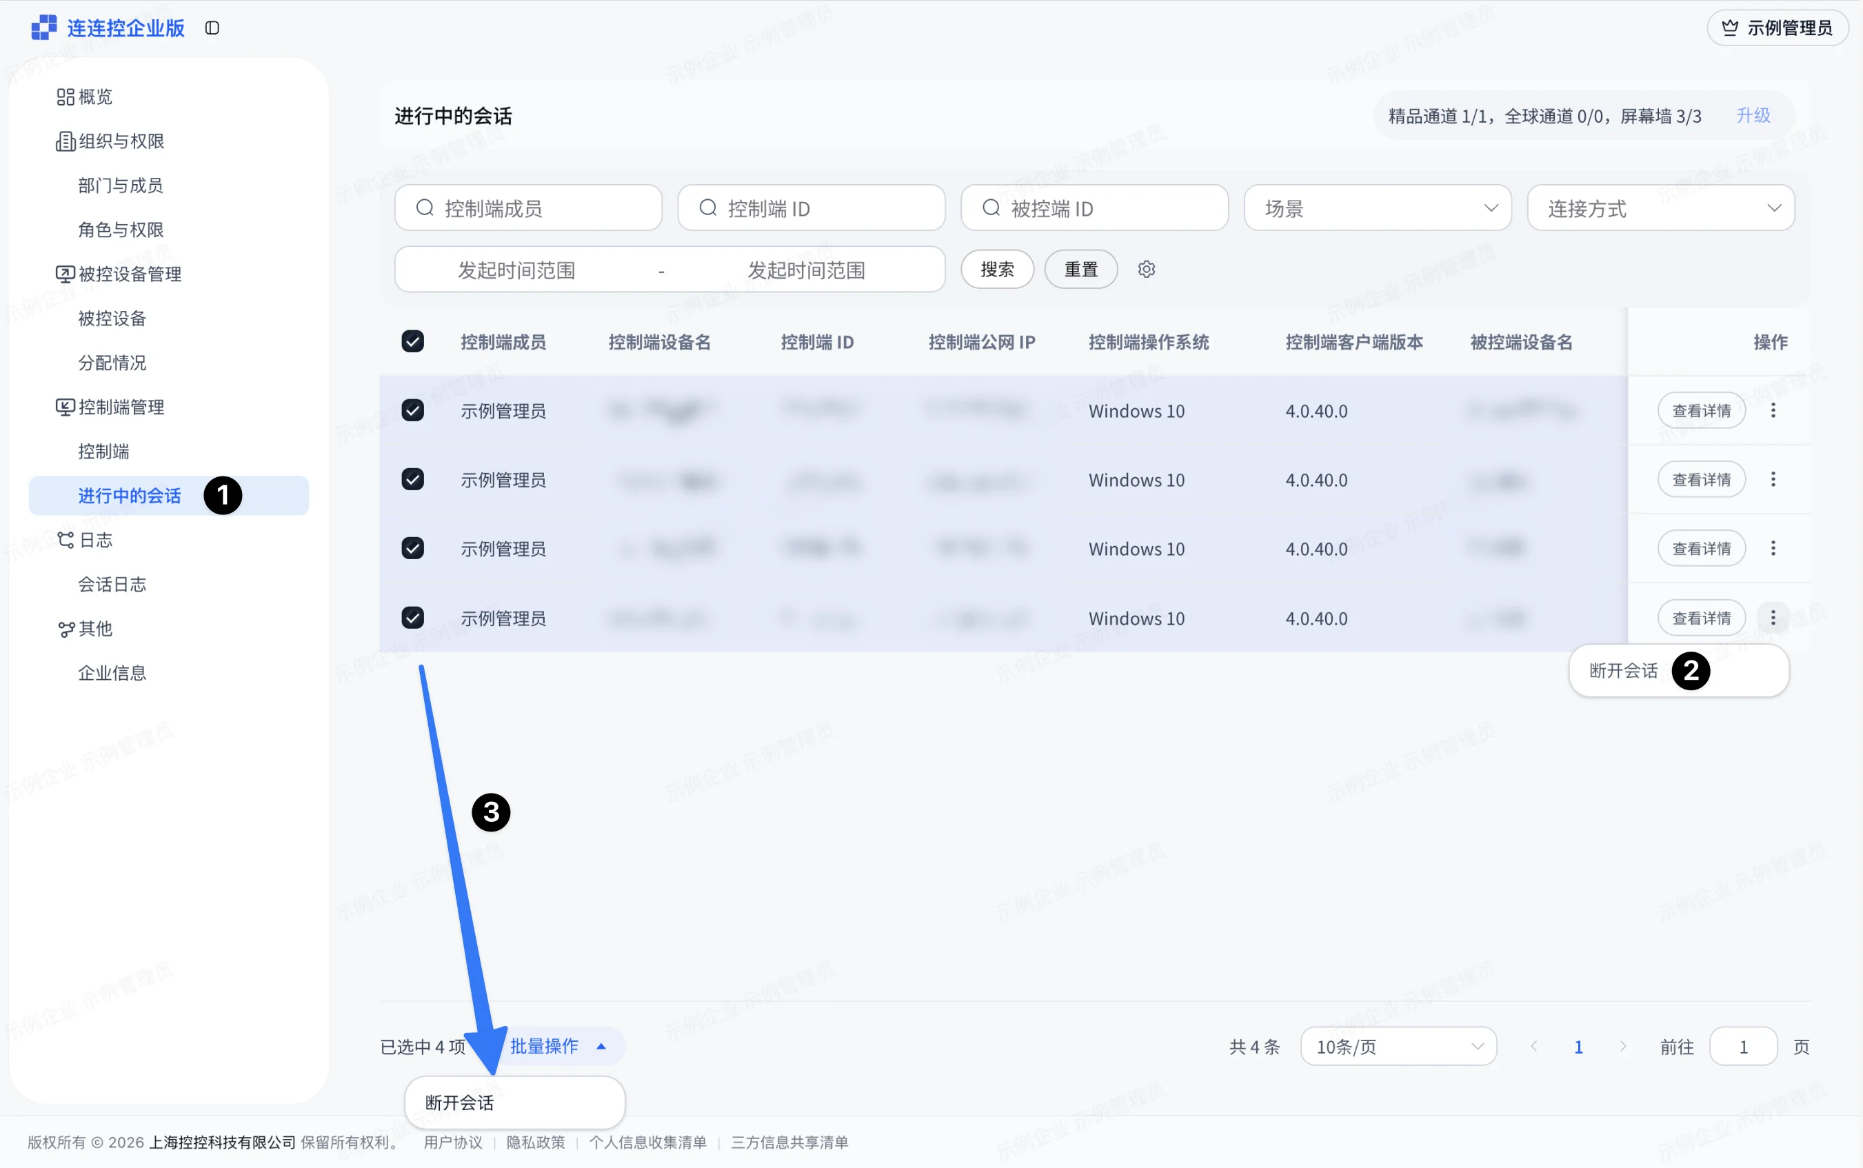Click the 连连控企业版 logo icon
Viewport: 1863px width, 1168px height.
click(x=44, y=28)
